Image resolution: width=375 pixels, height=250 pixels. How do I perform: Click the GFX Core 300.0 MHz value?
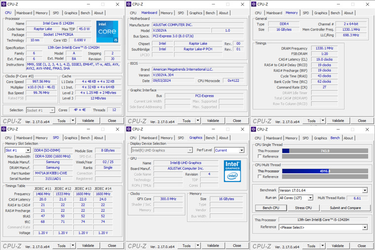168,199
